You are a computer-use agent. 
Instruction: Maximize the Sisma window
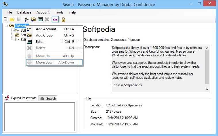(x=199, y=3)
